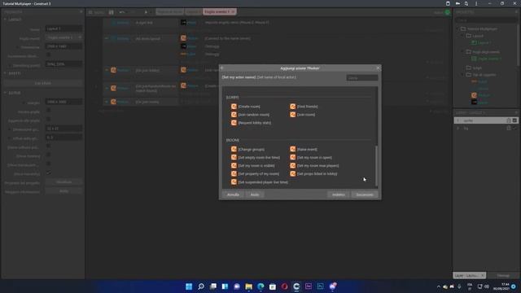Image resolution: width=521 pixels, height=293 pixels.
Task: Select the Set props listed in lobby icon
Action: (x=293, y=173)
